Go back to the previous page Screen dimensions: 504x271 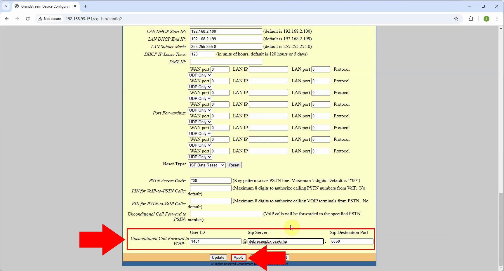[7, 19]
